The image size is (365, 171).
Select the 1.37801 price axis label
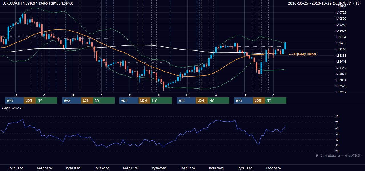coord(341,80)
